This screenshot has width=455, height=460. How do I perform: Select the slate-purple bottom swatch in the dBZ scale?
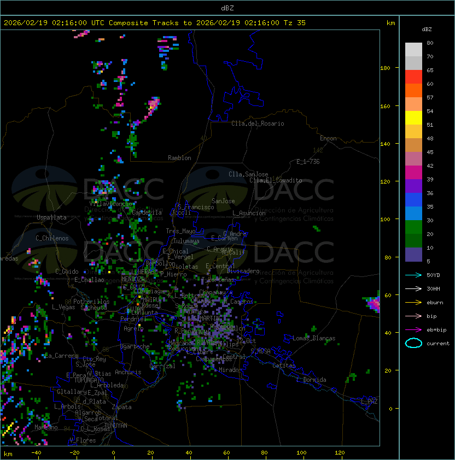(413, 255)
